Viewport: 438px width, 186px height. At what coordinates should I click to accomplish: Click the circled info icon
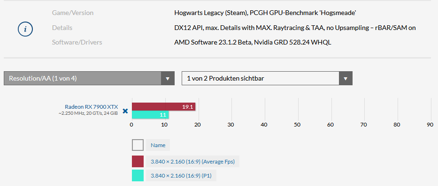tap(25, 29)
